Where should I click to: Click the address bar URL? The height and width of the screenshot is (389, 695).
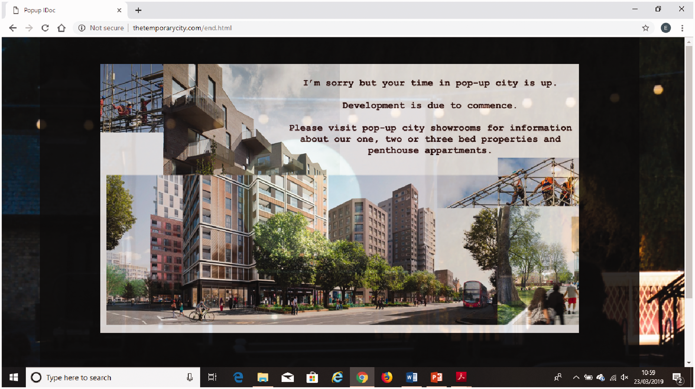183,28
